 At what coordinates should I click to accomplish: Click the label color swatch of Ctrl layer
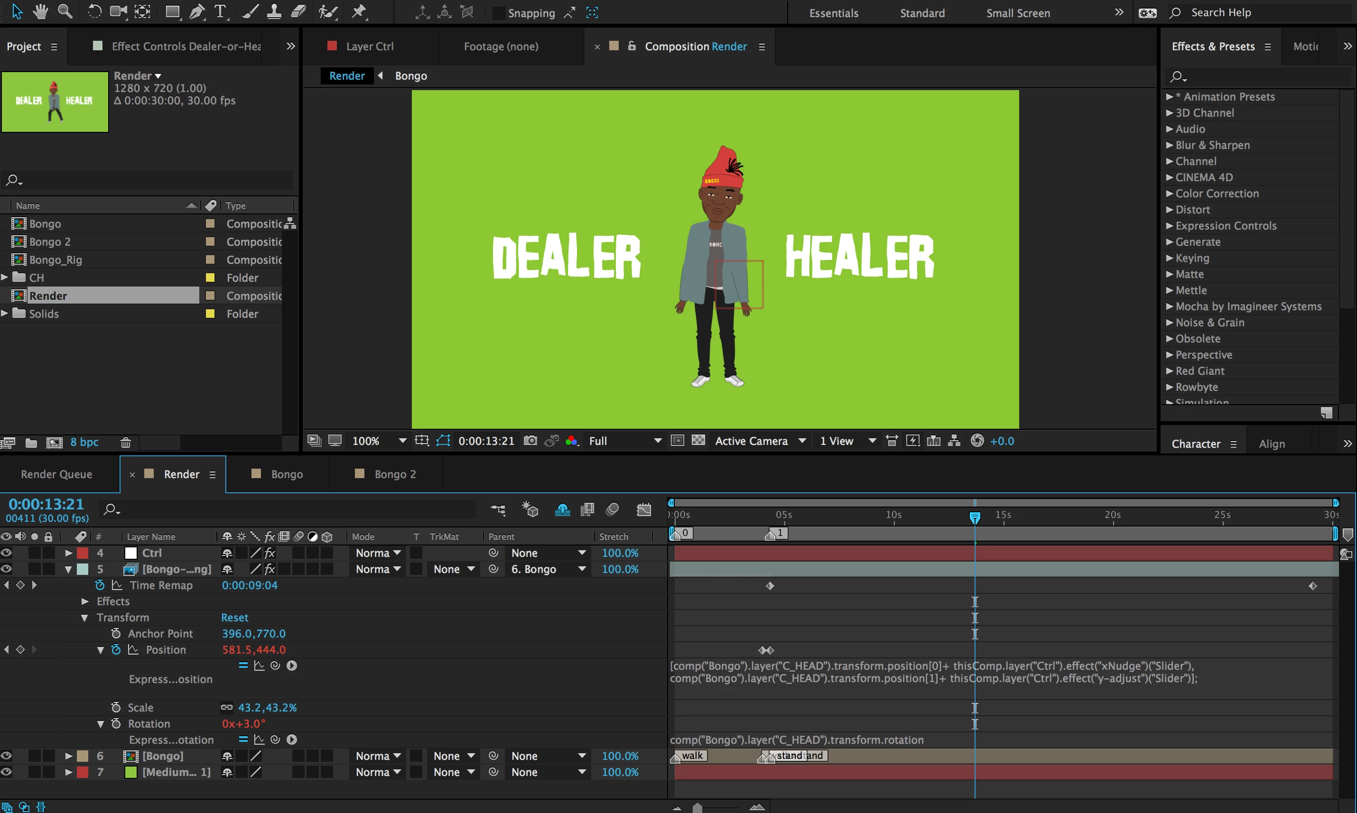tap(83, 553)
